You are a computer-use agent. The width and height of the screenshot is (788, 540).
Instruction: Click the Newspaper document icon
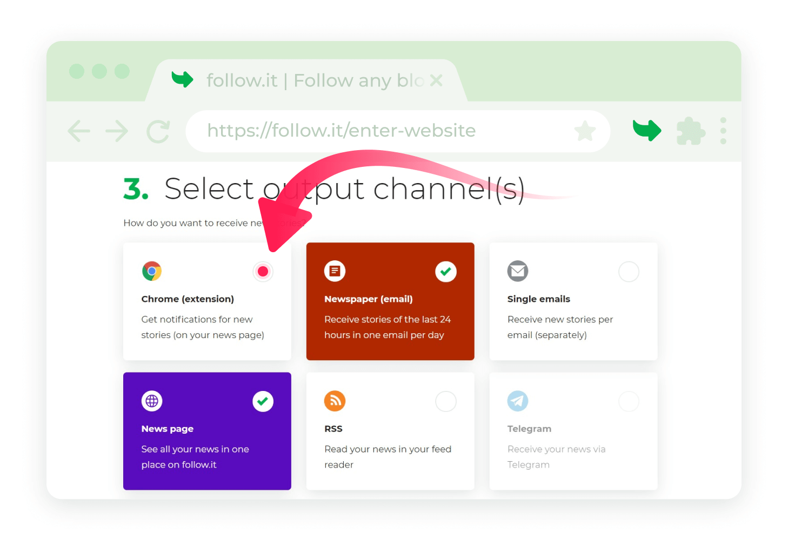[x=335, y=271]
